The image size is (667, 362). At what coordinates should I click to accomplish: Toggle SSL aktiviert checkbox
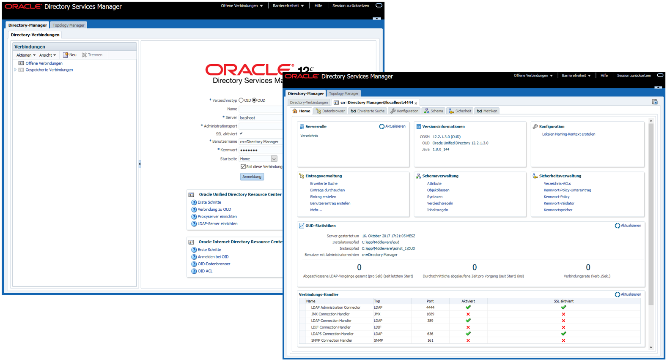pyautogui.click(x=241, y=133)
